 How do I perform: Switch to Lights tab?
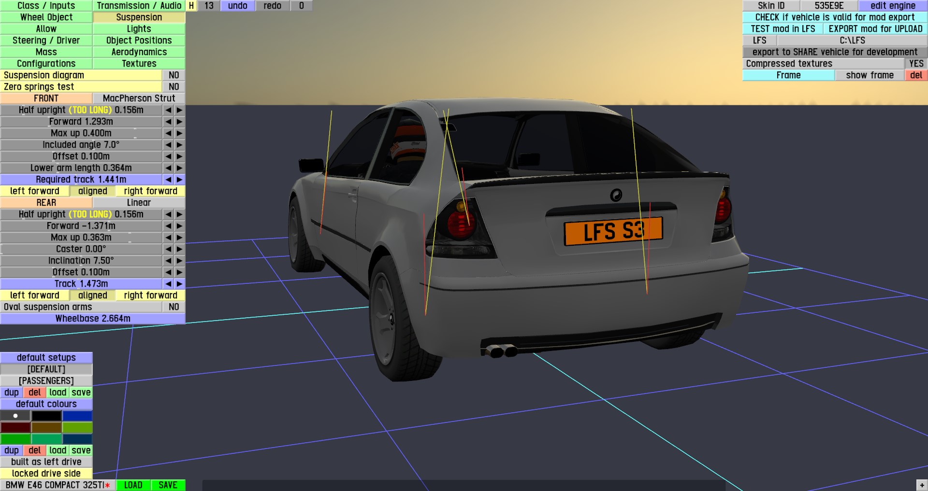click(x=139, y=29)
